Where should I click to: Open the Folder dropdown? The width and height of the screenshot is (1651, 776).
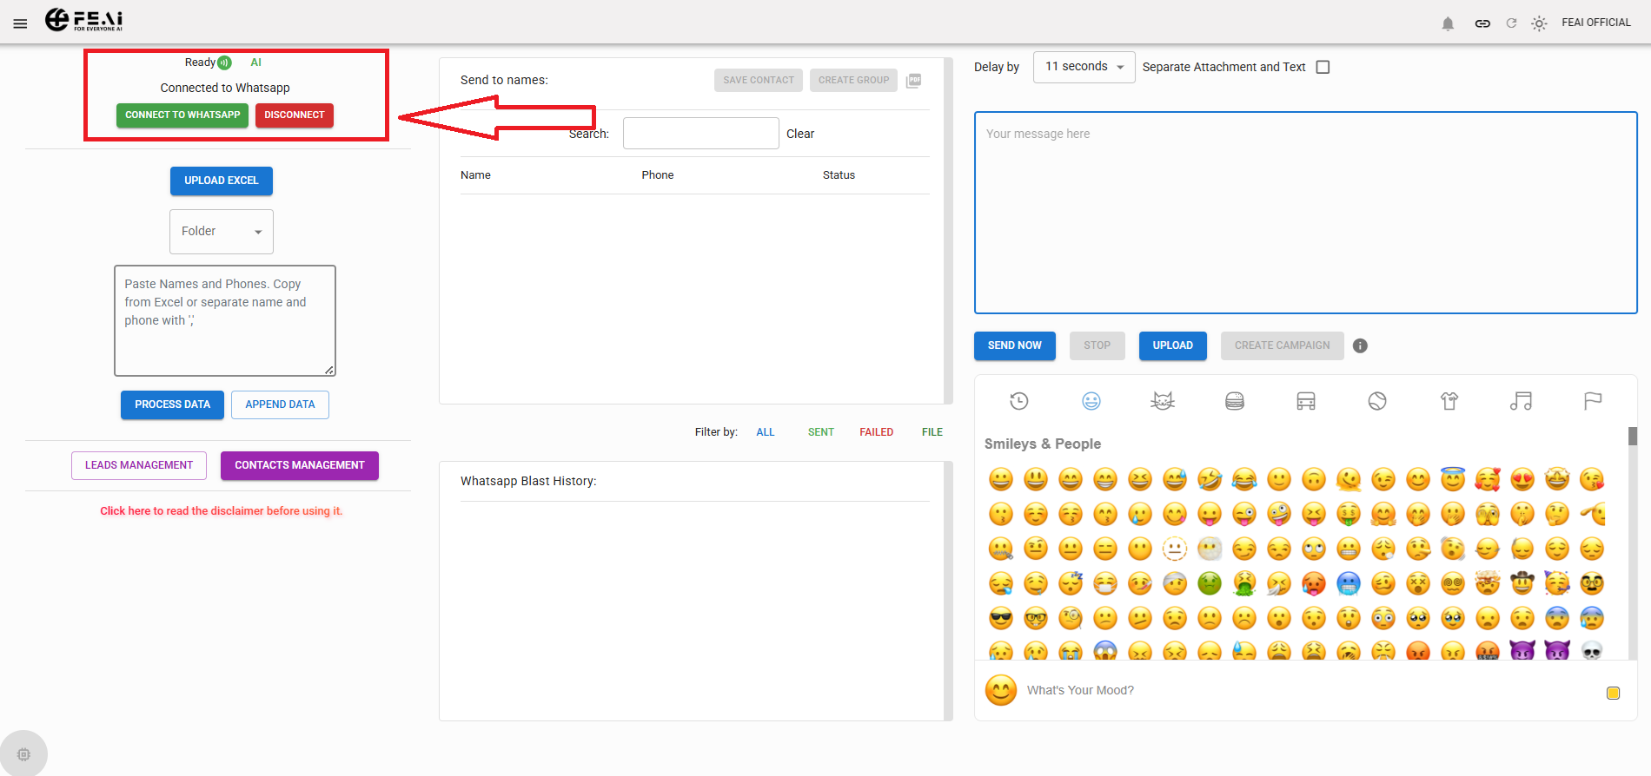[x=222, y=232]
